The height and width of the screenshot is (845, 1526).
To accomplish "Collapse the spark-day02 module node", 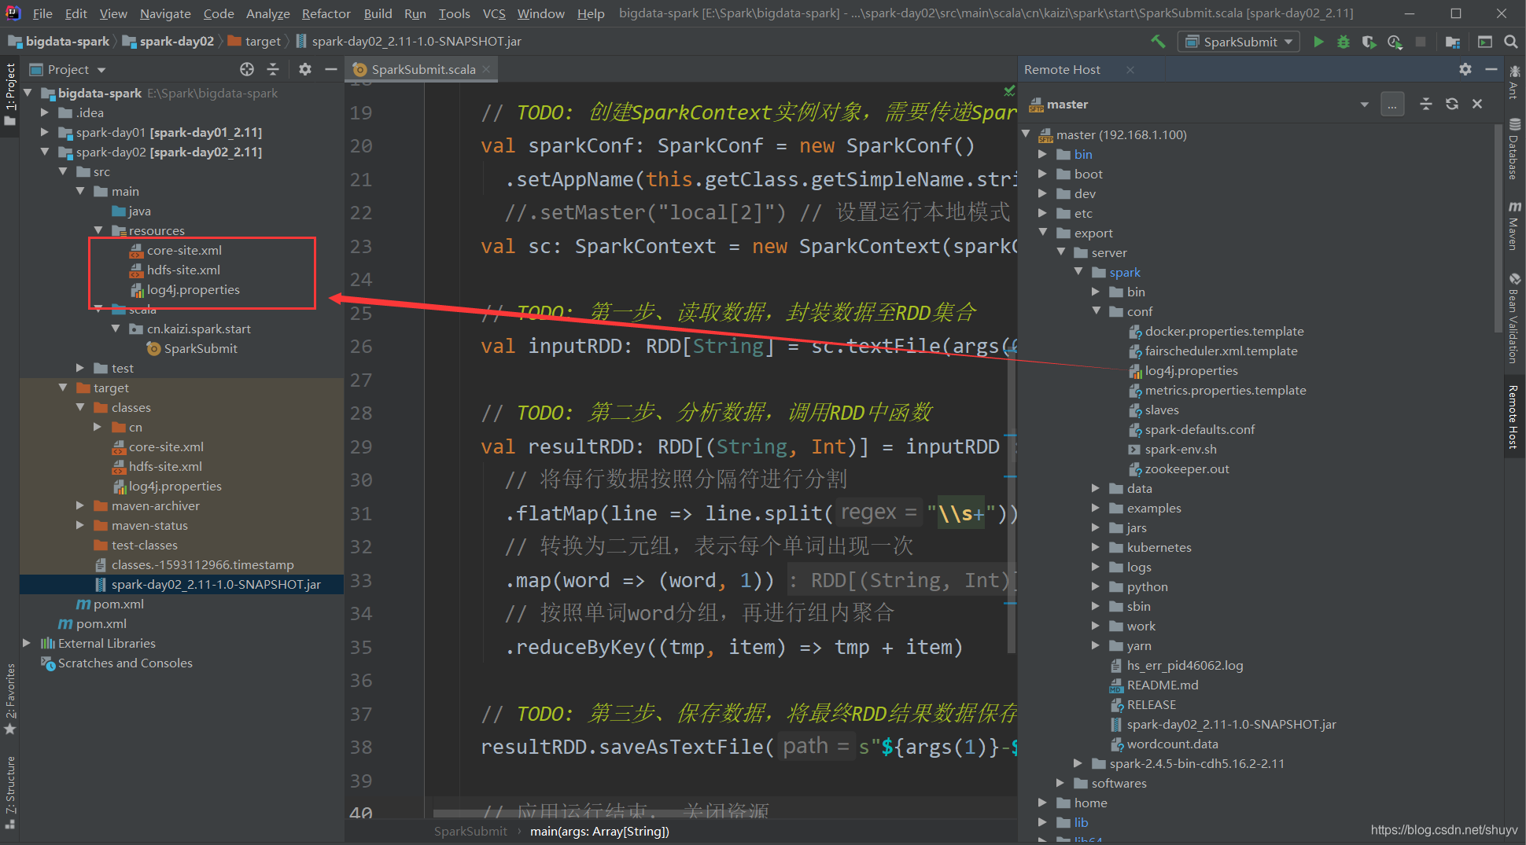I will [45, 152].
